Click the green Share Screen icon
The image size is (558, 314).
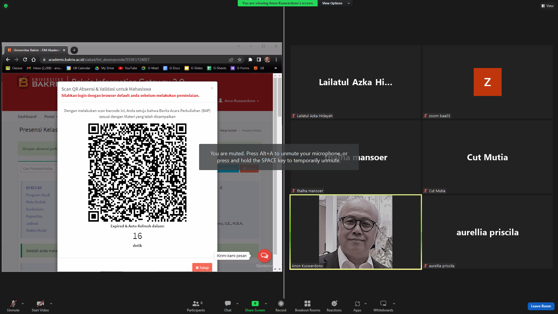(x=255, y=304)
